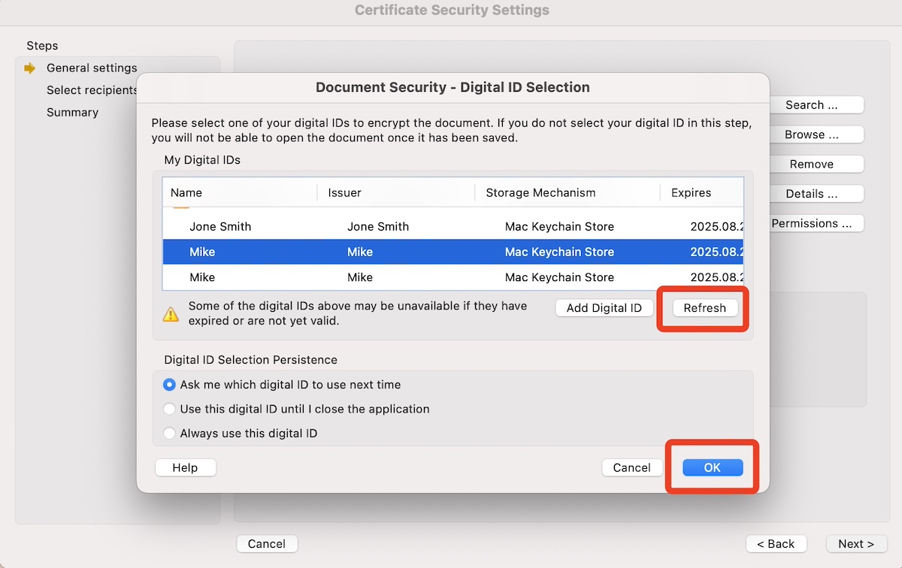Click the Permissions button
The width and height of the screenshot is (902, 568).
pyautogui.click(x=816, y=223)
